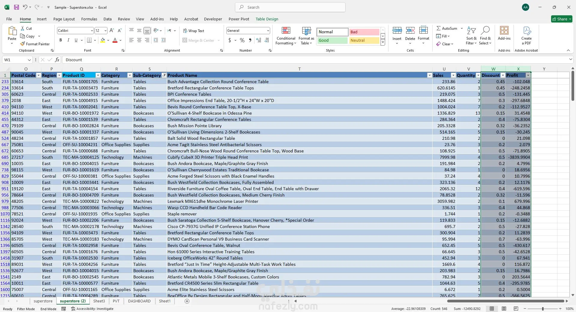Screen dimensions: 576x312
Task: Apply Percent Style number format
Action: 242,40
